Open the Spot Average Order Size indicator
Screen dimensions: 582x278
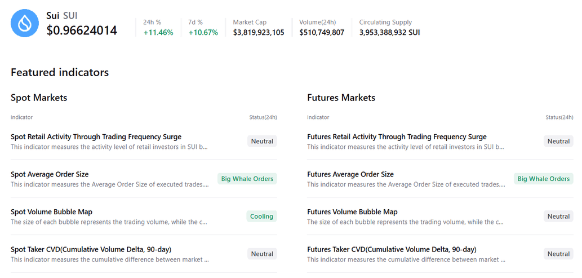pyautogui.click(x=50, y=174)
